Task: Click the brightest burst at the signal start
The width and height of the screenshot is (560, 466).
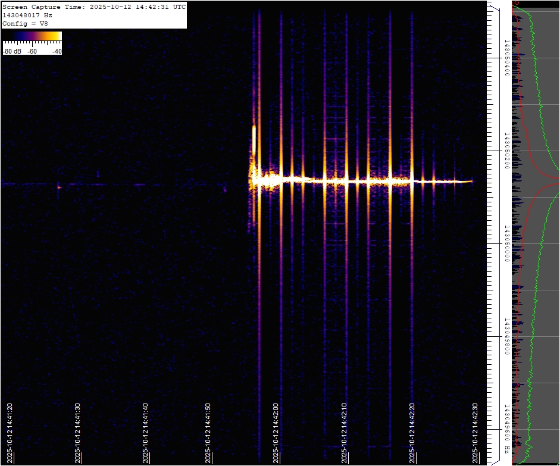Action: pos(254,140)
